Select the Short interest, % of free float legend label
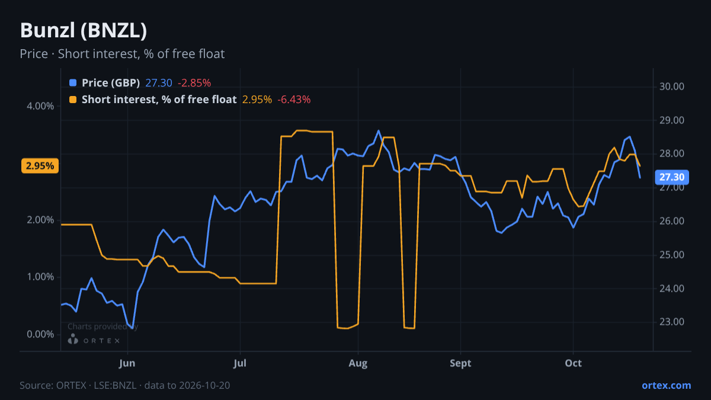The height and width of the screenshot is (400, 711). [x=159, y=100]
